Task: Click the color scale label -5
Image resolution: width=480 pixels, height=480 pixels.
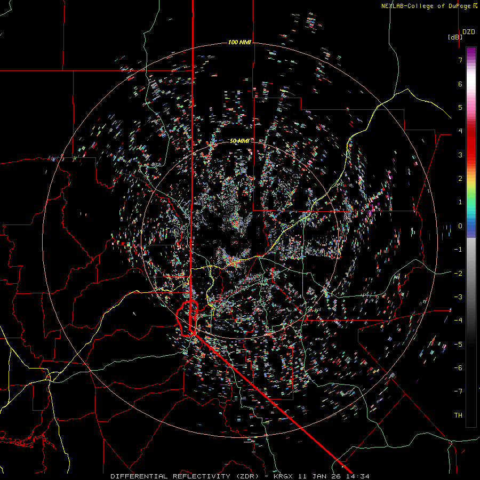Action: [x=458, y=345]
